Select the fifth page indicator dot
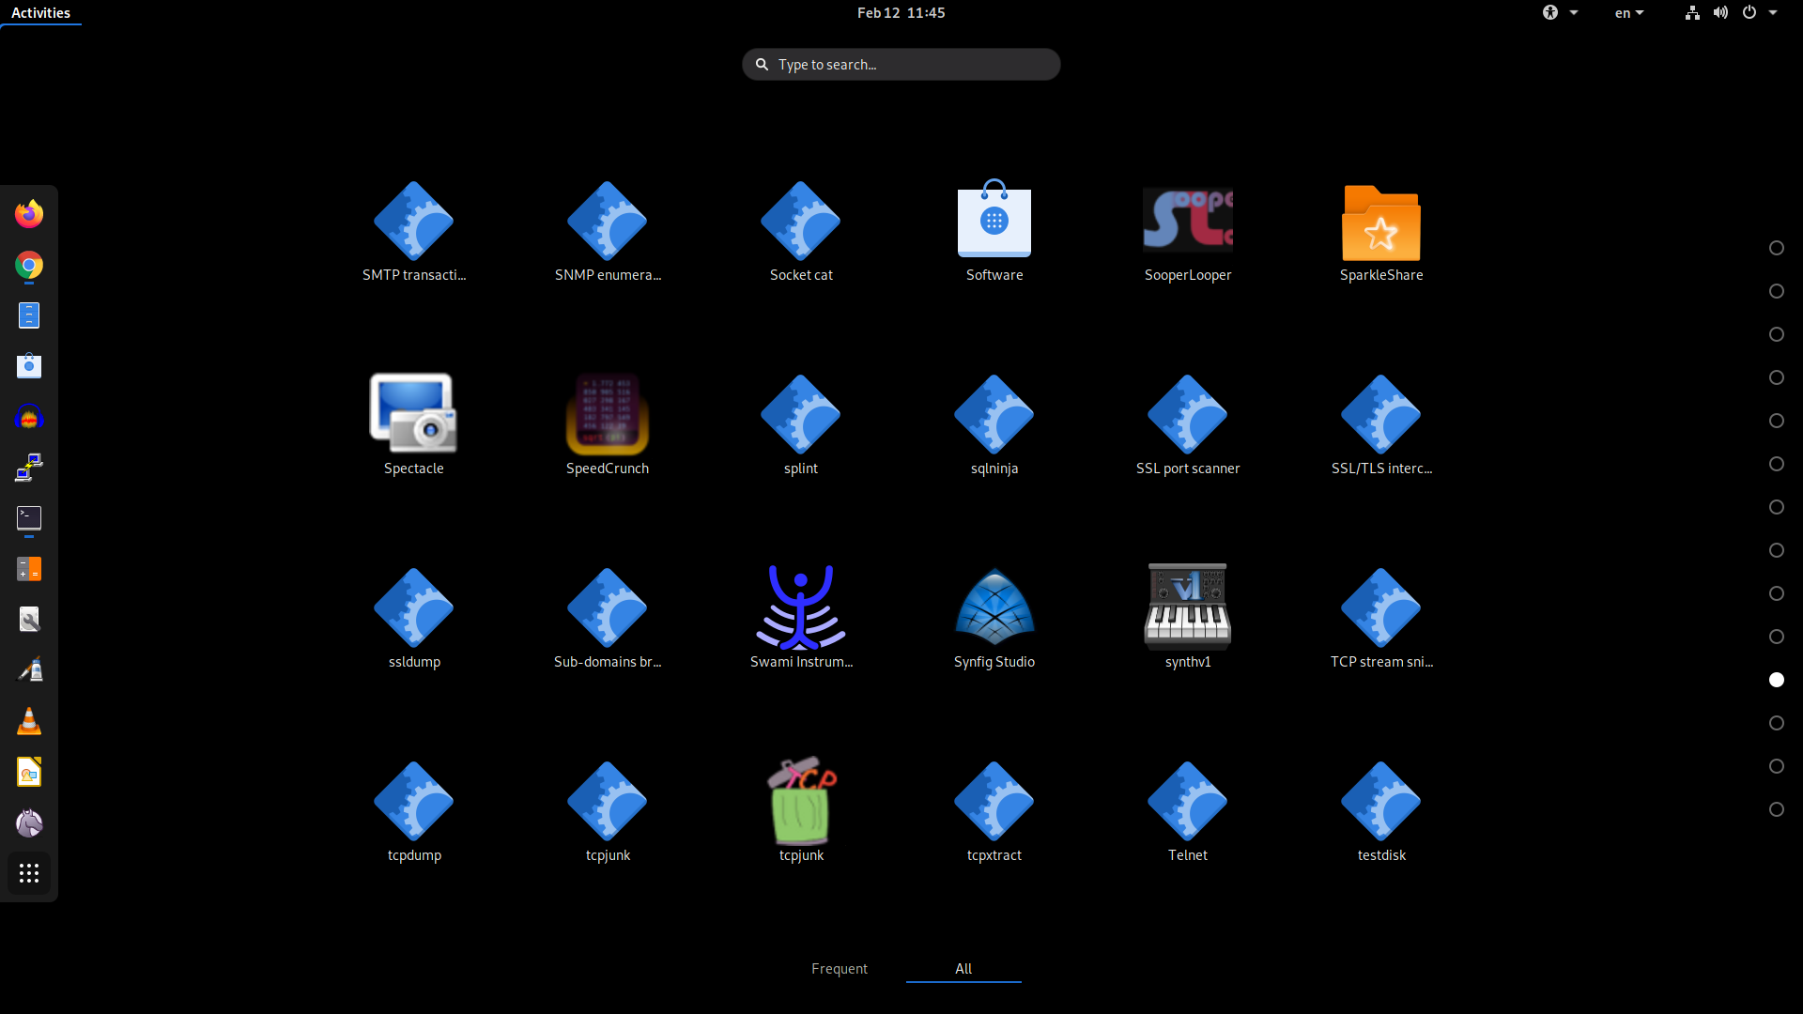The image size is (1803, 1014). (1777, 421)
